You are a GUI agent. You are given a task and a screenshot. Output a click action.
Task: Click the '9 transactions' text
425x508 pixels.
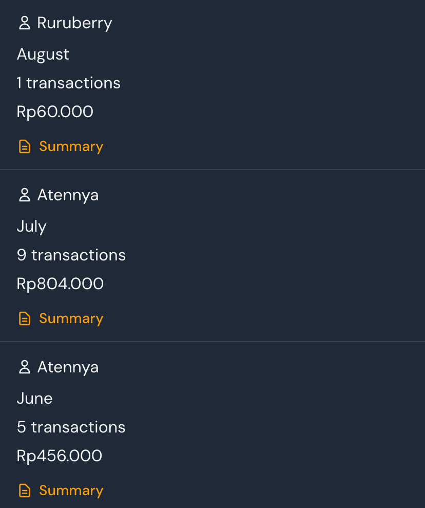[x=71, y=255]
